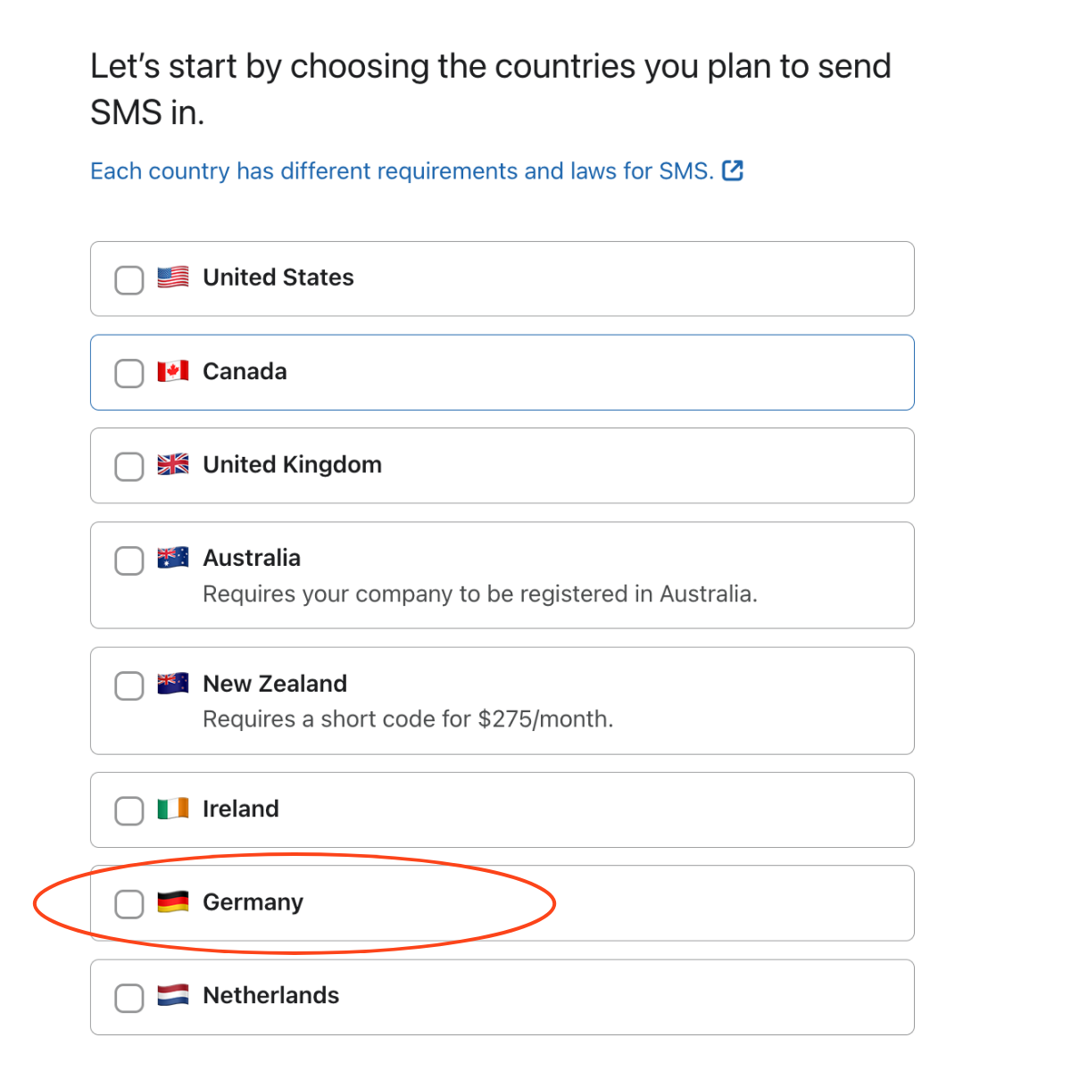Screen dimensions: 1071x1071
Task: Check the Germany checkbox
Action: (129, 904)
